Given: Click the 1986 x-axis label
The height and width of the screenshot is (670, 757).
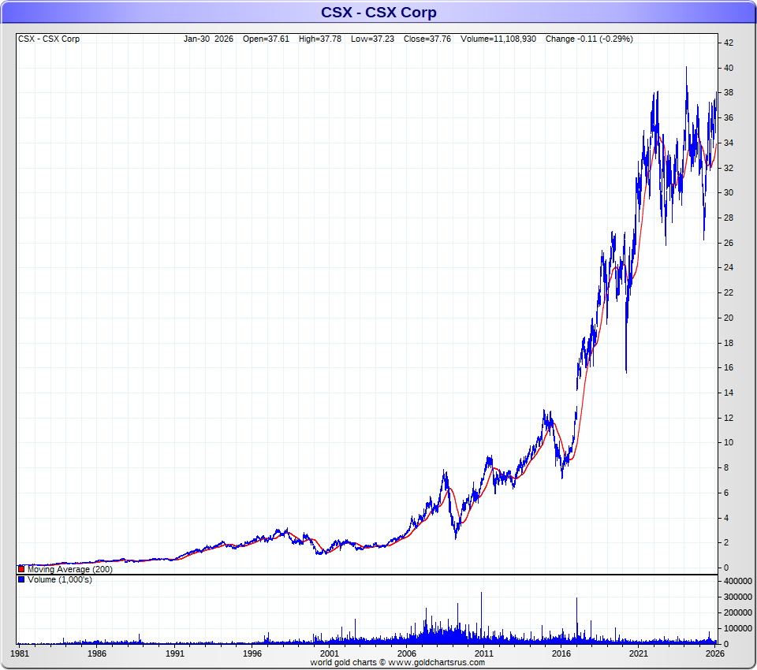Looking at the screenshot, I should tap(96, 653).
